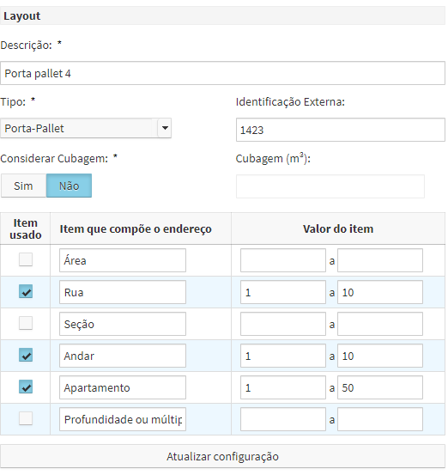The image size is (448, 475).
Task: Open the Tipo dropdown arrow
Action: click(165, 128)
